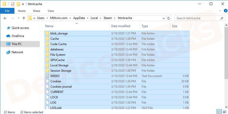
Task: Select the Local Storage folder icon
Action: 47,65
